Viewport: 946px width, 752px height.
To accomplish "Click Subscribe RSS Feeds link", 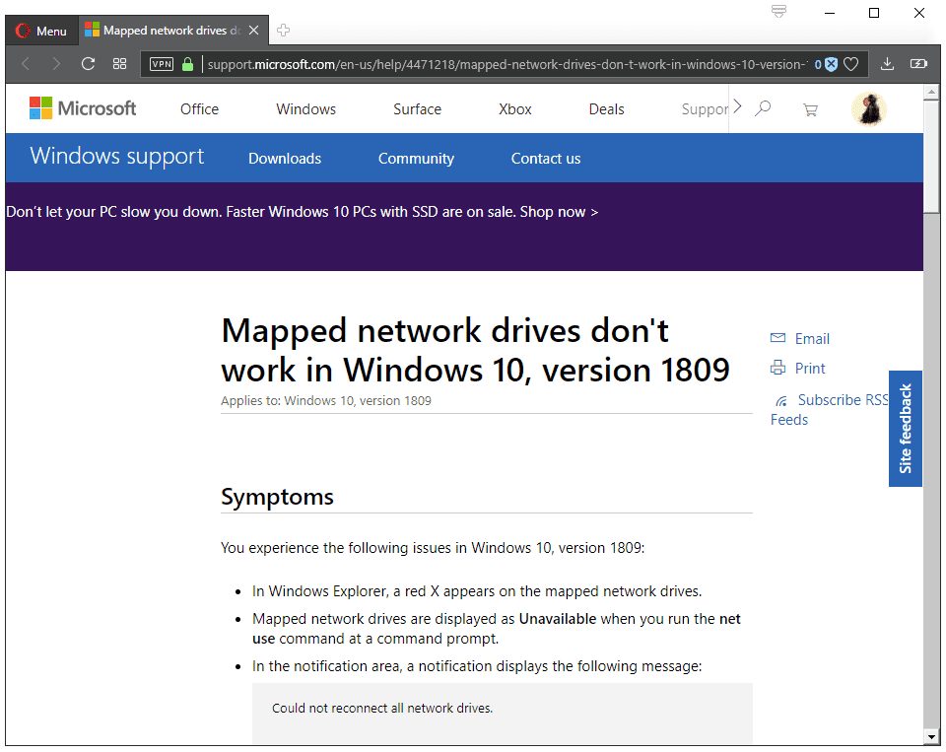I will [830, 409].
